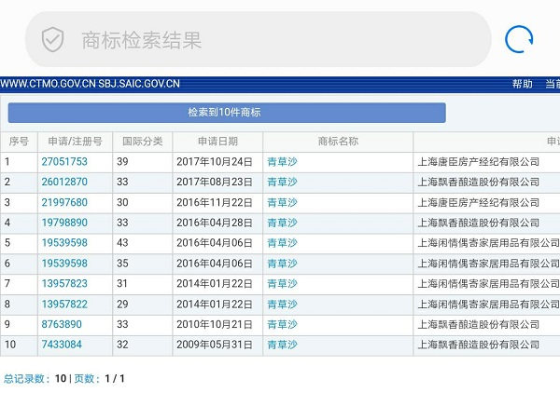This screenshot has width=560, height=393.
Task: Open 青草沙 trademark link in row 2
Action: pos(282,183)
